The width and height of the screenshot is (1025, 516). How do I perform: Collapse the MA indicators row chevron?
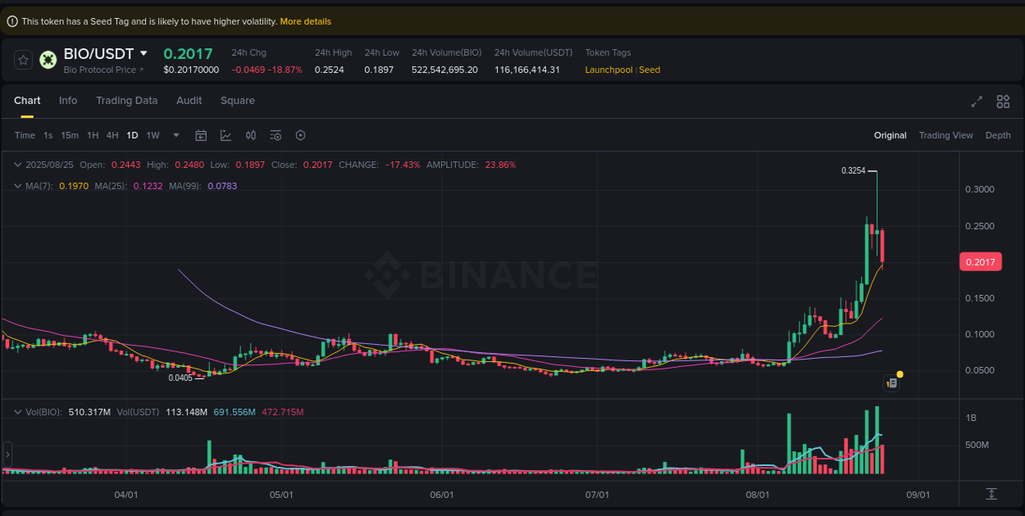click(17, 186)
